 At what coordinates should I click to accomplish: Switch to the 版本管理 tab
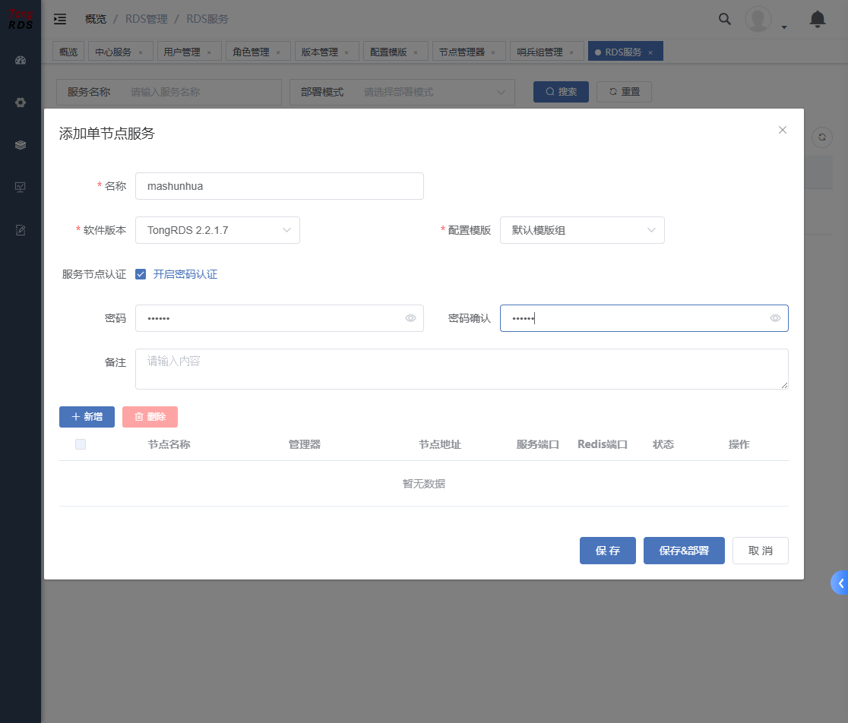pos(320,52)
